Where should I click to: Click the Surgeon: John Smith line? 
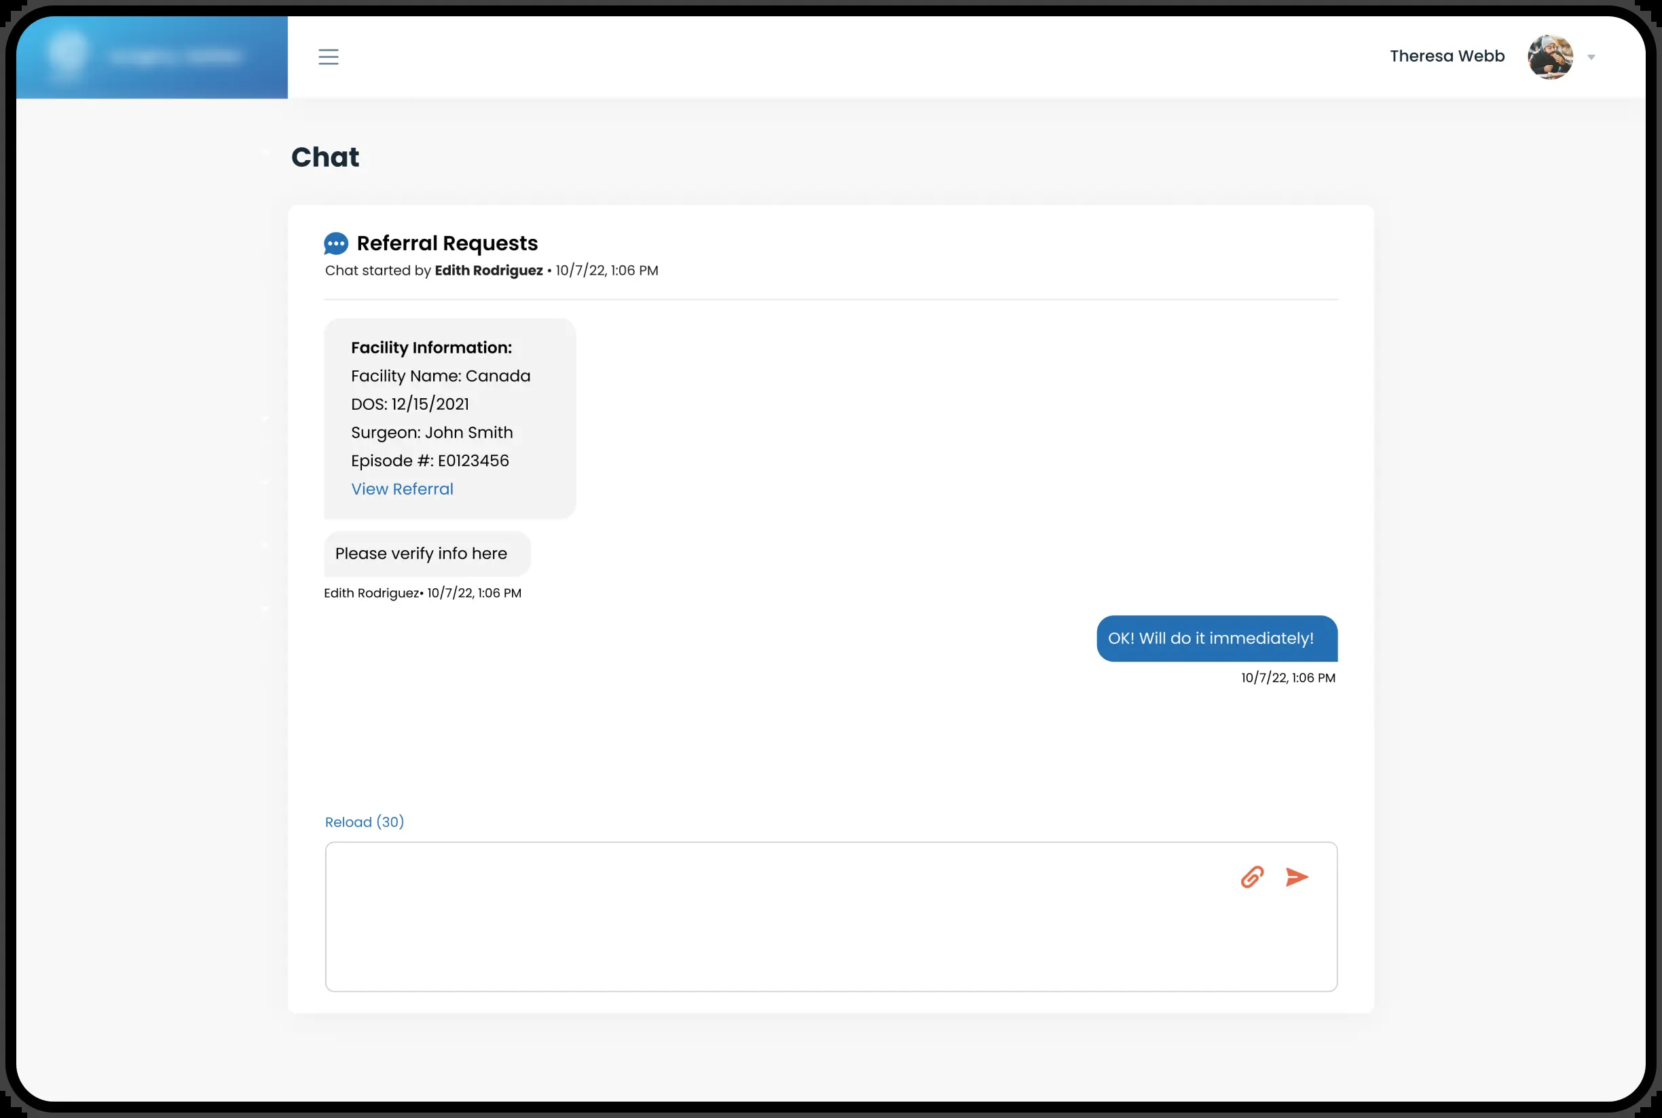click(432, 433)
